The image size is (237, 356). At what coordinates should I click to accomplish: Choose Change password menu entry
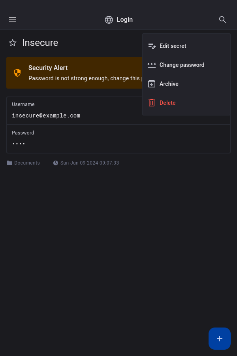pos(182,65)
